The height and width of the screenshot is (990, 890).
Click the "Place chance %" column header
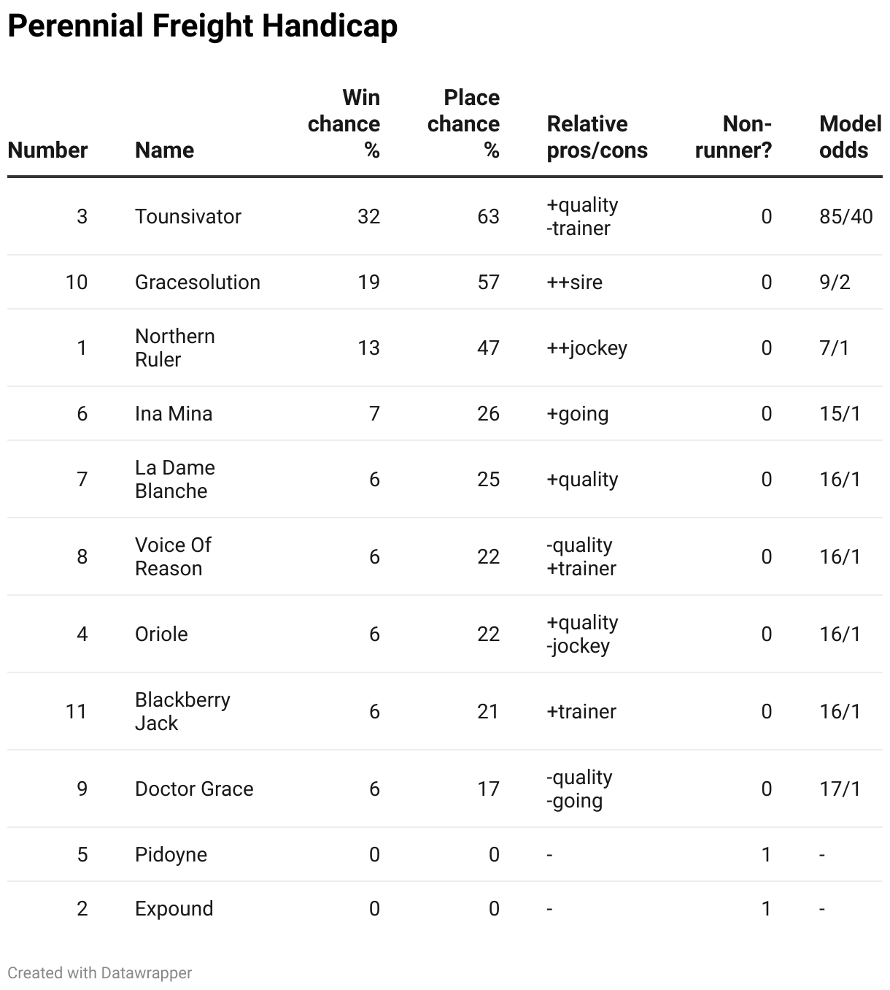point(464,123)
